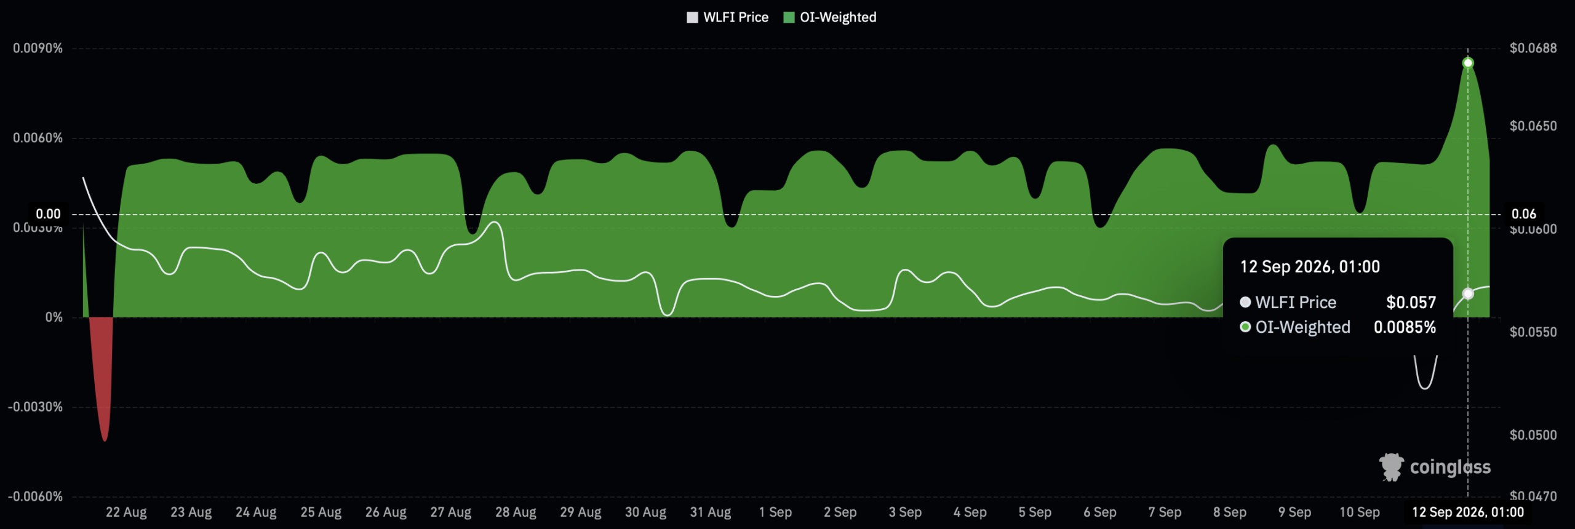Click the 8 Sep x-axis label
The image size is (1575, 529).
pyautogui.click(x=1230, y=512)
